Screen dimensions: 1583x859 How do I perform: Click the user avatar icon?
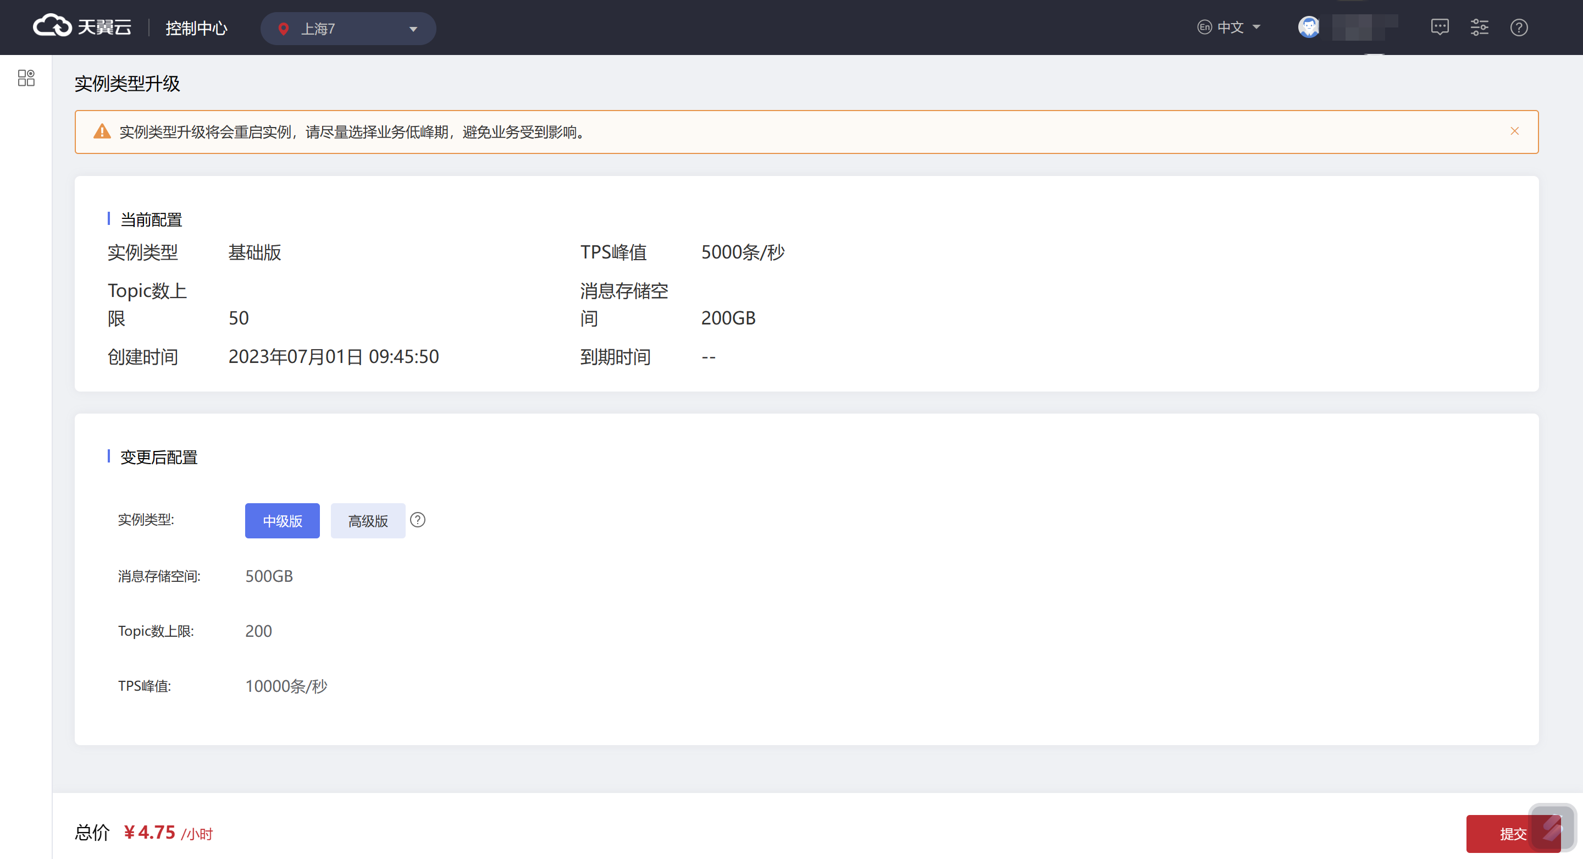(1308, 27)
